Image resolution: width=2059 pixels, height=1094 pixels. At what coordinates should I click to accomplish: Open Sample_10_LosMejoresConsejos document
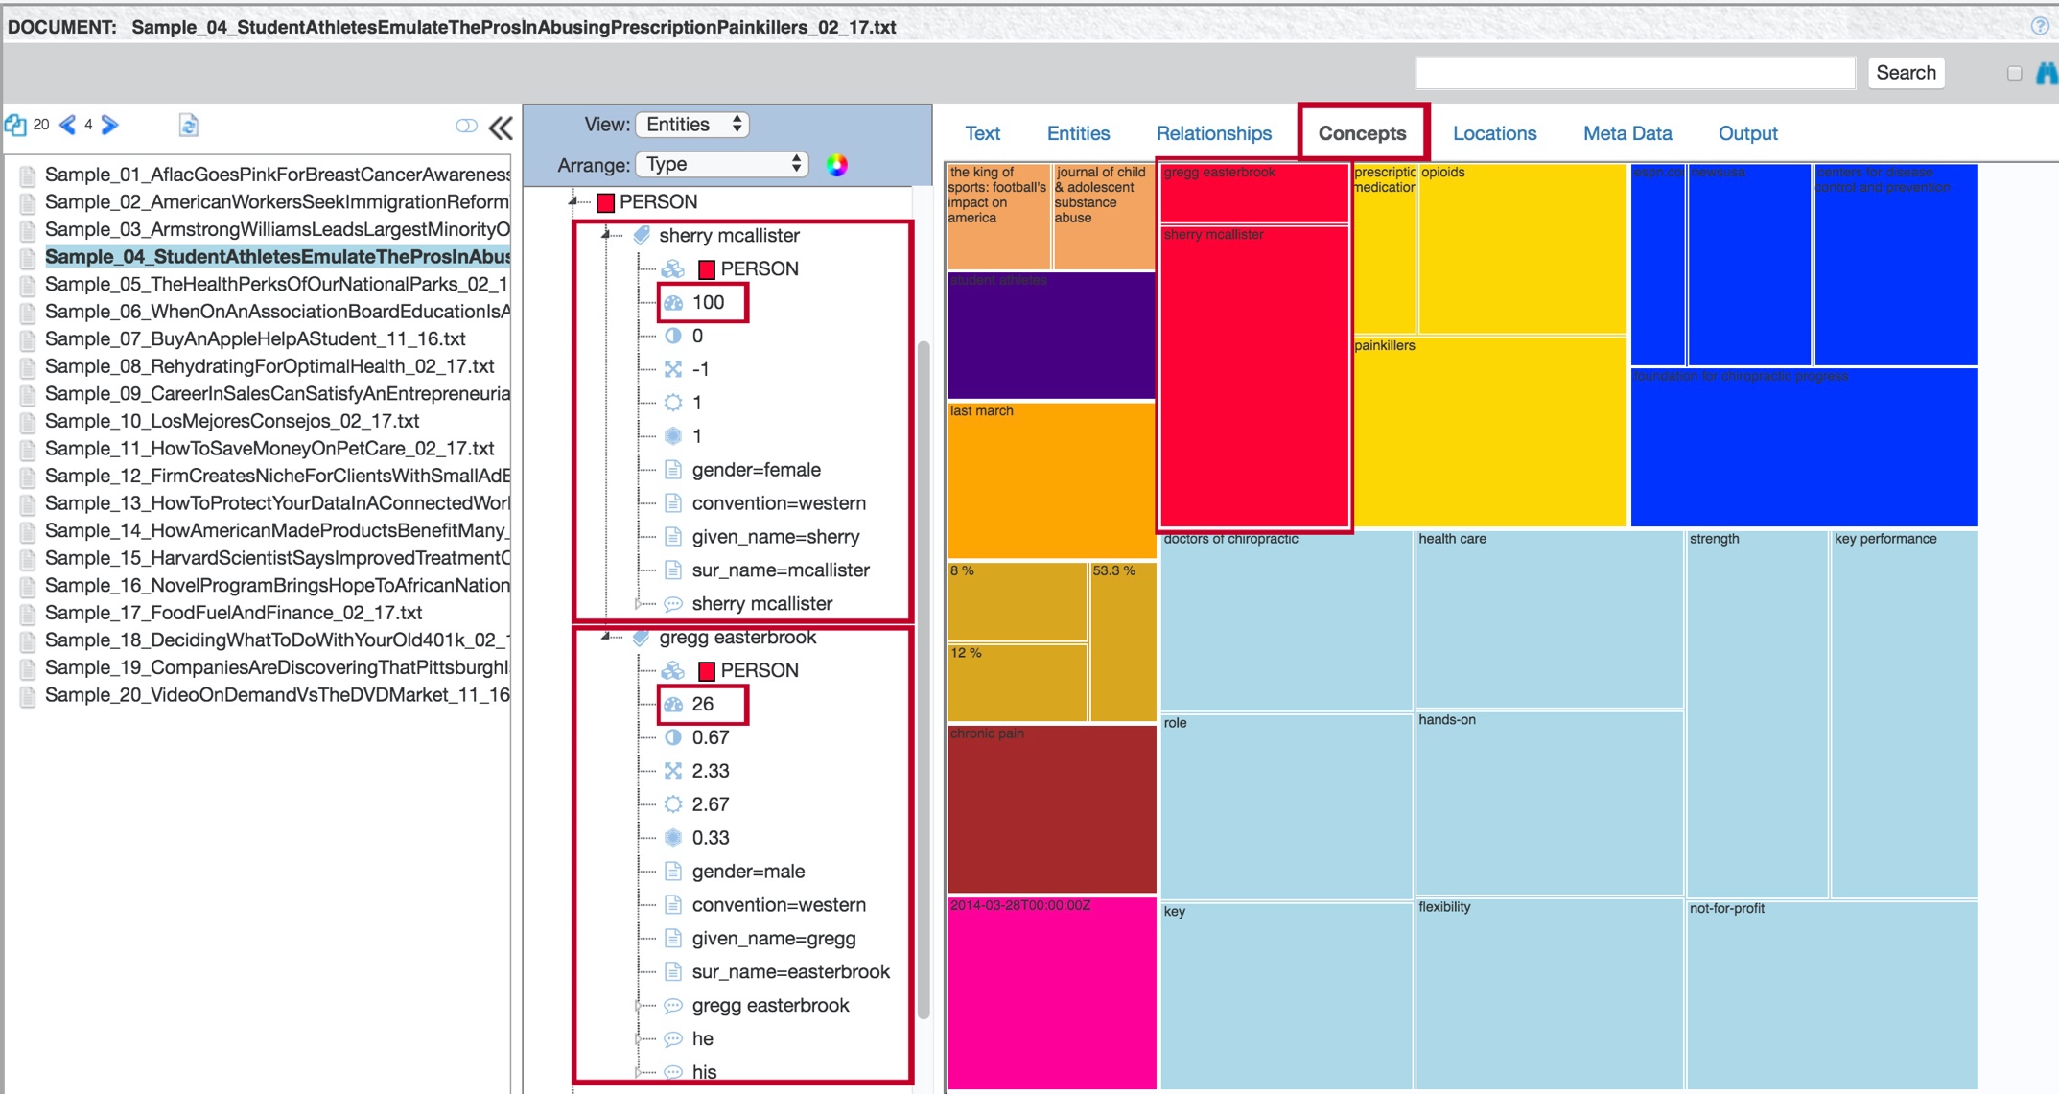pos(232,421)
